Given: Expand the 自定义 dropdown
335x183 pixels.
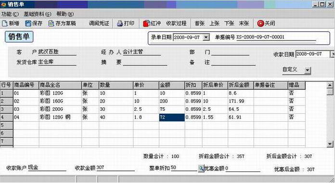Looking at the screenshot, I should 308,70.
